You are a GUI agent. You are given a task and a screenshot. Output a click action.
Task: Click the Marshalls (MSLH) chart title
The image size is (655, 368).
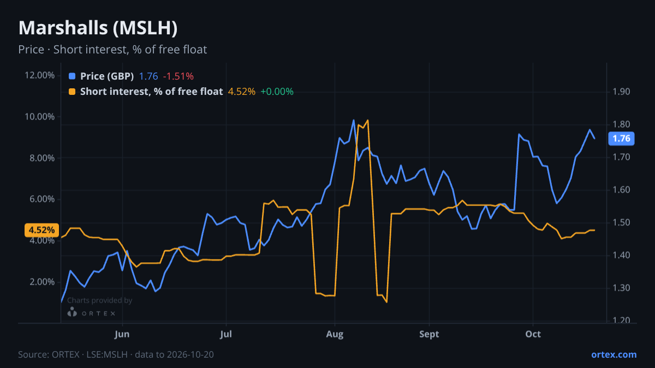(x=98, y=28)
